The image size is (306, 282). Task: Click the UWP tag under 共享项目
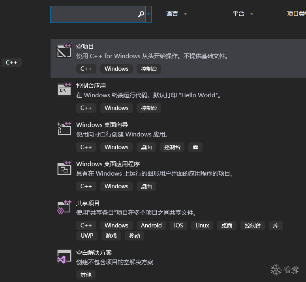pos(87,236)
